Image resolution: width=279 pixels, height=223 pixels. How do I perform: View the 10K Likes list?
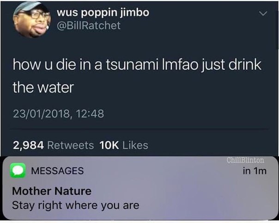pos(124,145)
